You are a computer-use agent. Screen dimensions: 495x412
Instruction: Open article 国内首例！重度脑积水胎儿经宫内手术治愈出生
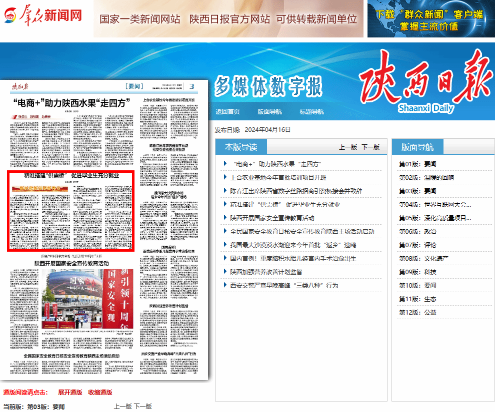click(x=293, y=259)
